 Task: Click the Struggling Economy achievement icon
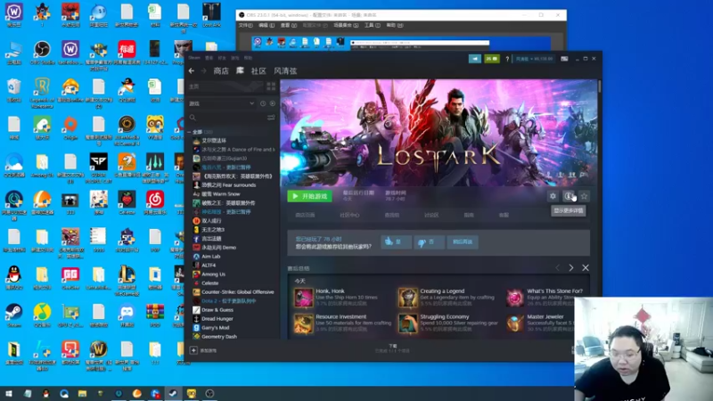coord(408,323)
